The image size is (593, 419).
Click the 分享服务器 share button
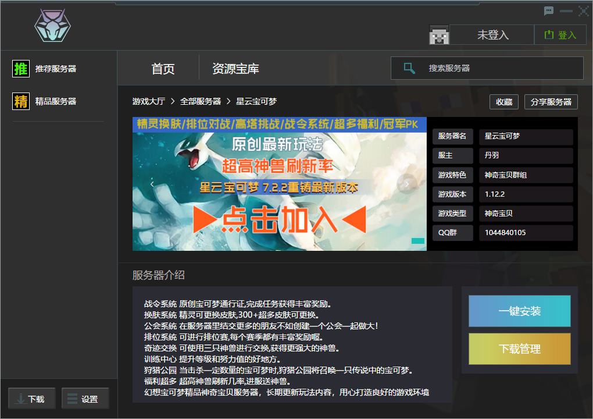coord(551,101)
